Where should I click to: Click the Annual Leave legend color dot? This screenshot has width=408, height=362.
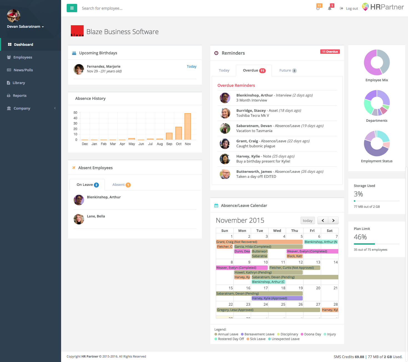(216, 334)
